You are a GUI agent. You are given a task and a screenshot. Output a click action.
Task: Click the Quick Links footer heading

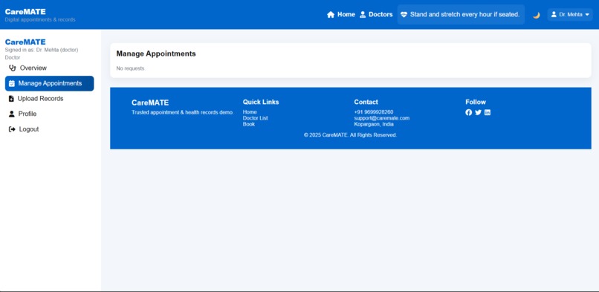point(261,102)
